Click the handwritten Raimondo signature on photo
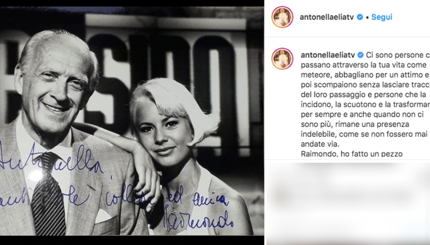Viewport: 430px width, 245px height. [x=200, y=219]
